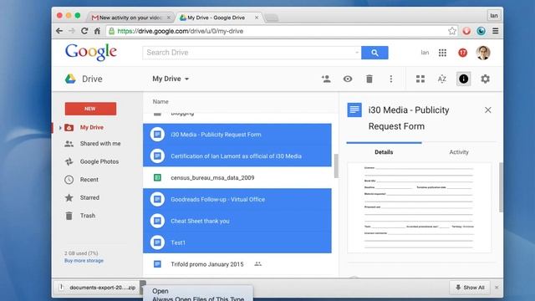Open the Starred items view

tap(89, 197)
